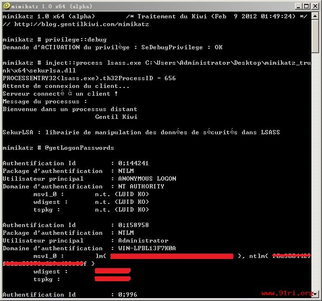Click the '@getLogonPasswords' command text

[80, 148]
